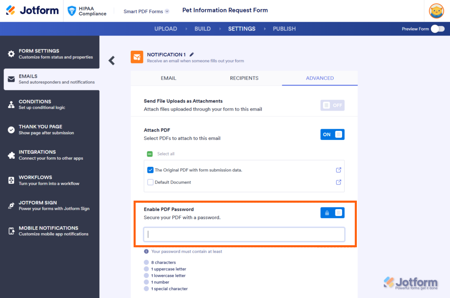Screen dimensions: 450x298
Task: Switch to the Recipients tab
Action: pyautogui.click(x=244, y=78)
